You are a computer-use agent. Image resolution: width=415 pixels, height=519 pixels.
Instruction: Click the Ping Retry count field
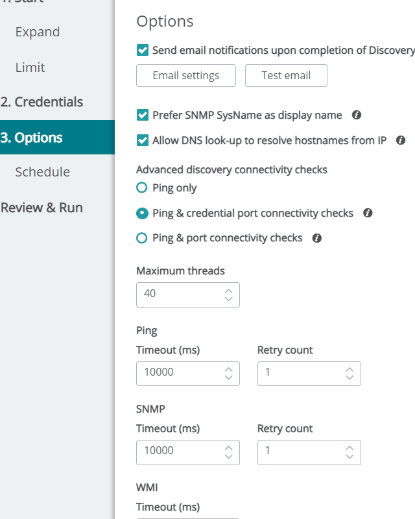tap(309, 374)
